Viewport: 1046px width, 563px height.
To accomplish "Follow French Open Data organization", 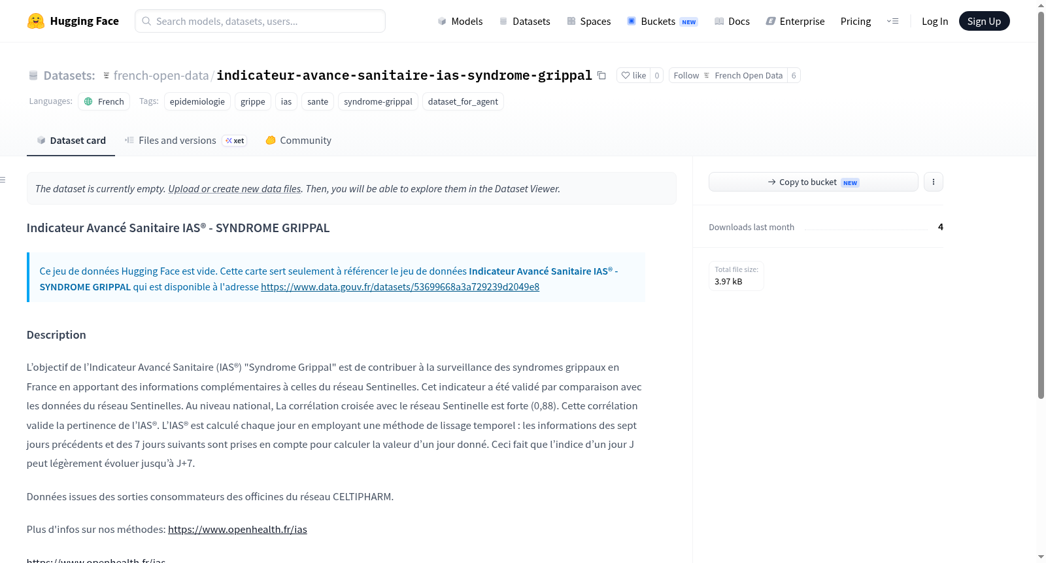I will [x=728, y=75].
